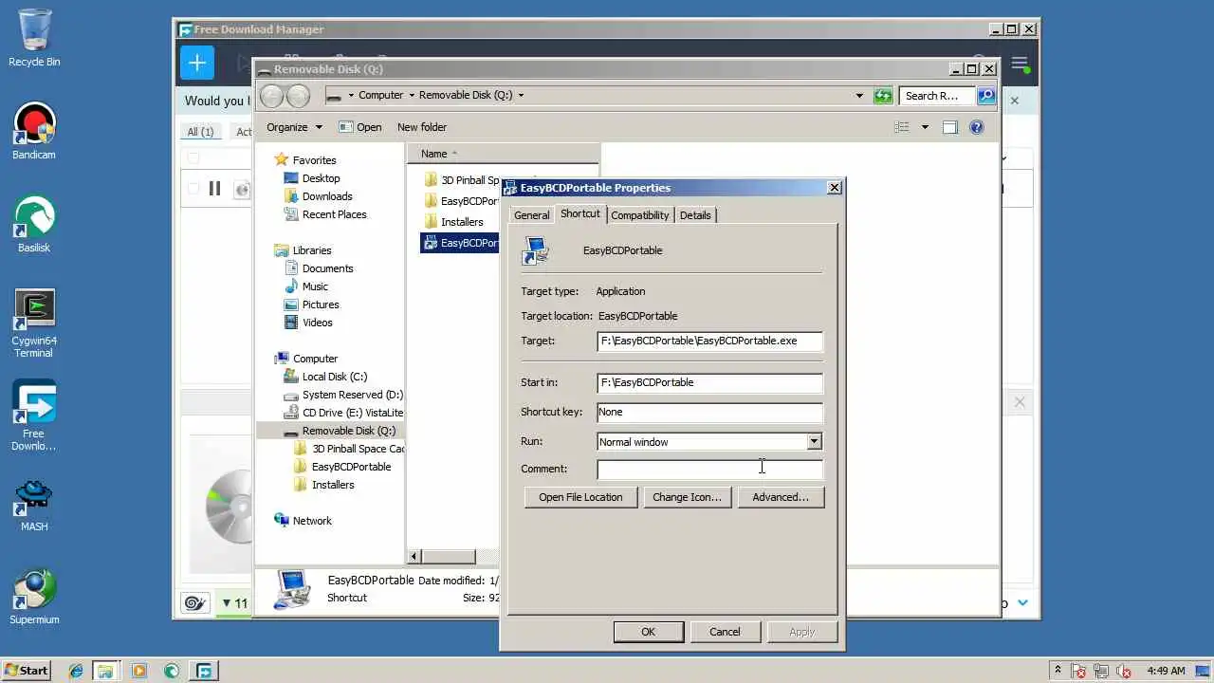Select the General tab in Properties
This screenshot has height=683, width=1214.
(x=531, y=215)
